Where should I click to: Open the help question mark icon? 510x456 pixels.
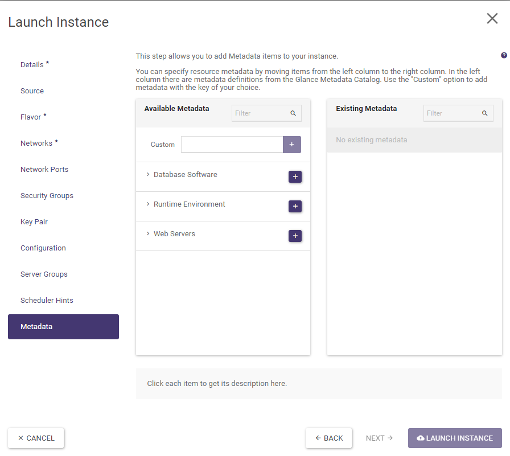(504, 56)
